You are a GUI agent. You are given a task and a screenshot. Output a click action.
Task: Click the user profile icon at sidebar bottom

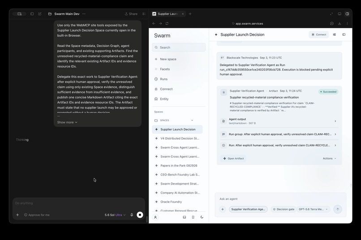click(155, 217)
